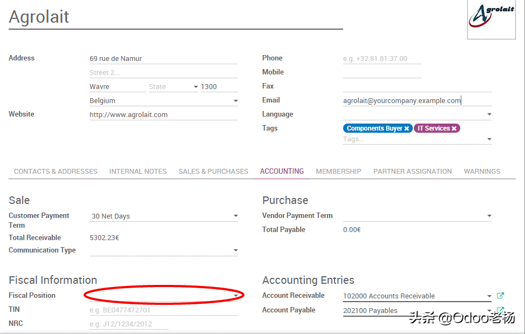Remove the IT Services tag

454,128
